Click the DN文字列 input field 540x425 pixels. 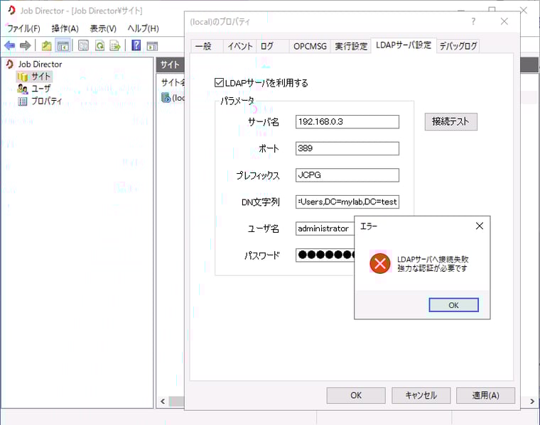pos(347,202)
